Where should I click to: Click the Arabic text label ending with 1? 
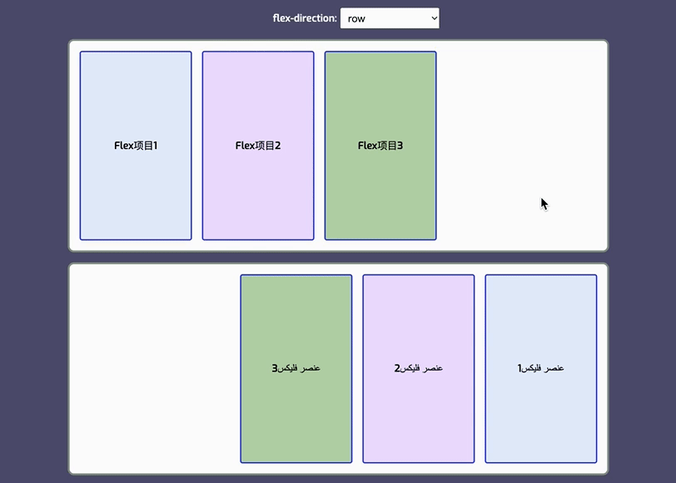coord(541,368)
